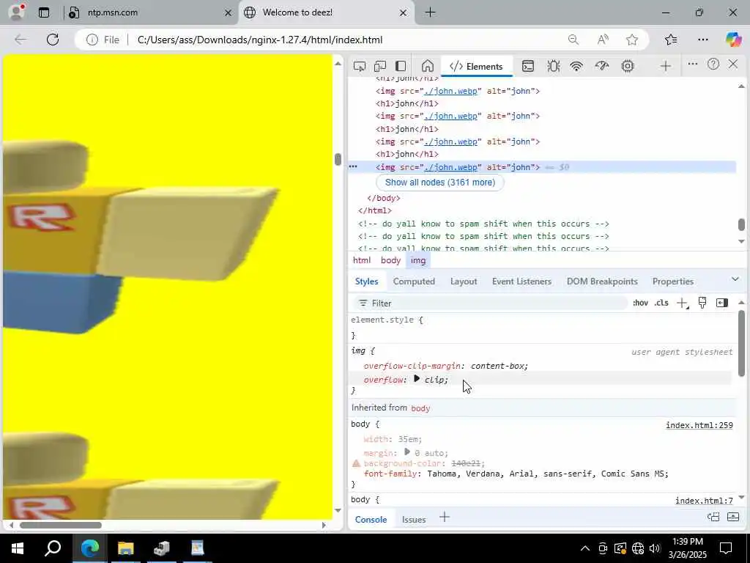The image size is (750, 563).
Task: Switch to the Styles tab
Action: (366, 281)
